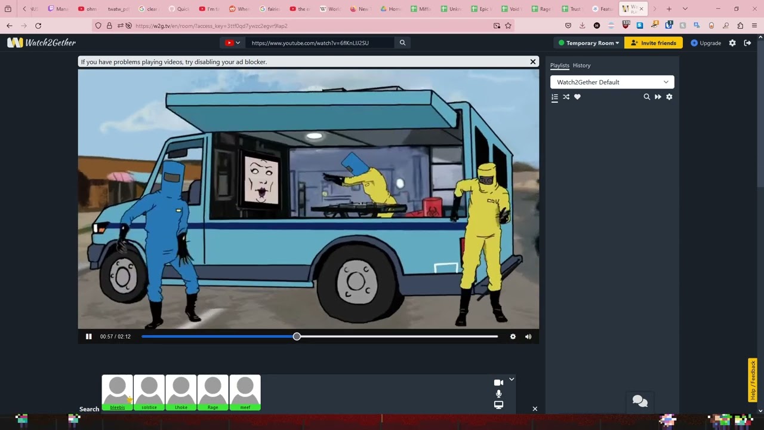Bookmark this page with the star
This screenshot has height=430, width=764.
tap(508, 26)
